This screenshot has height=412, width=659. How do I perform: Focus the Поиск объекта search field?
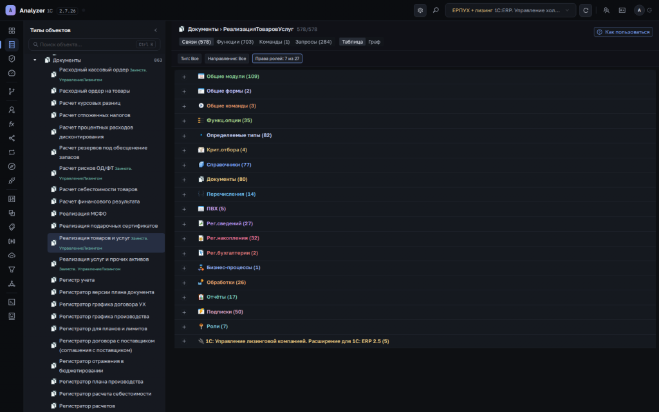coord(94,44)
